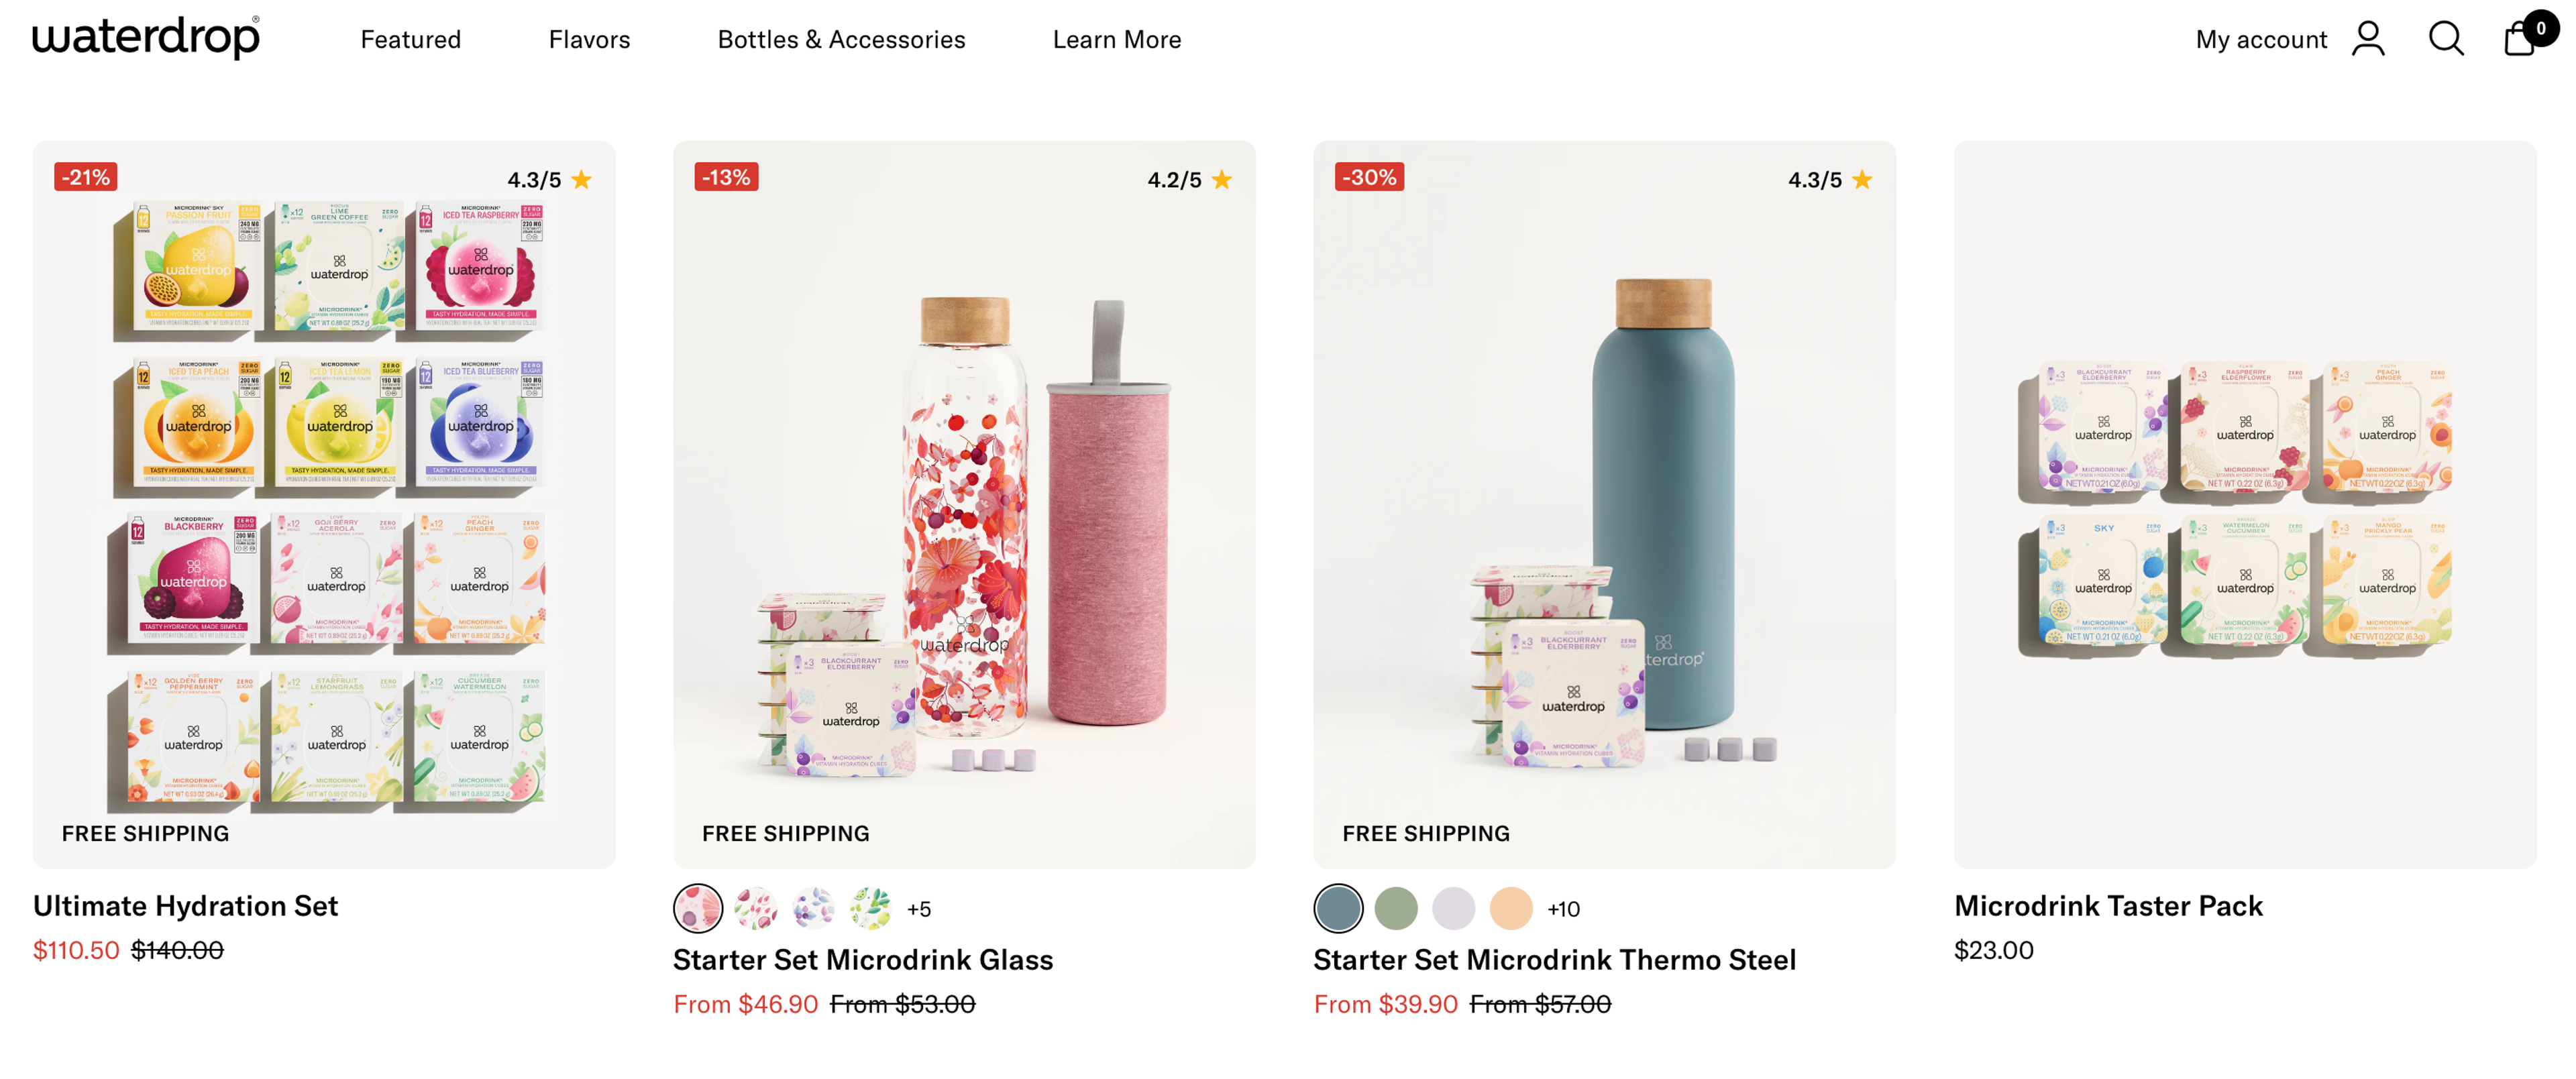
Task: Click the -21% discount badge
Action: [x=86, y=177]
